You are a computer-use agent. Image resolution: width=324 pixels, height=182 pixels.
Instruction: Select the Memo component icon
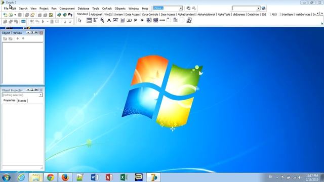pos(123,20)
